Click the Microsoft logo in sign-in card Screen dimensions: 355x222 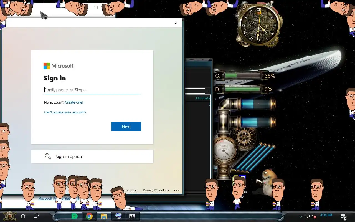[59, 66]
